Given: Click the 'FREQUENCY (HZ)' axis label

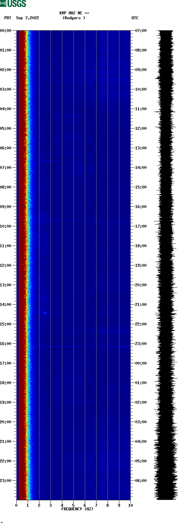Looking at the screenshot, I should (77, 509).
